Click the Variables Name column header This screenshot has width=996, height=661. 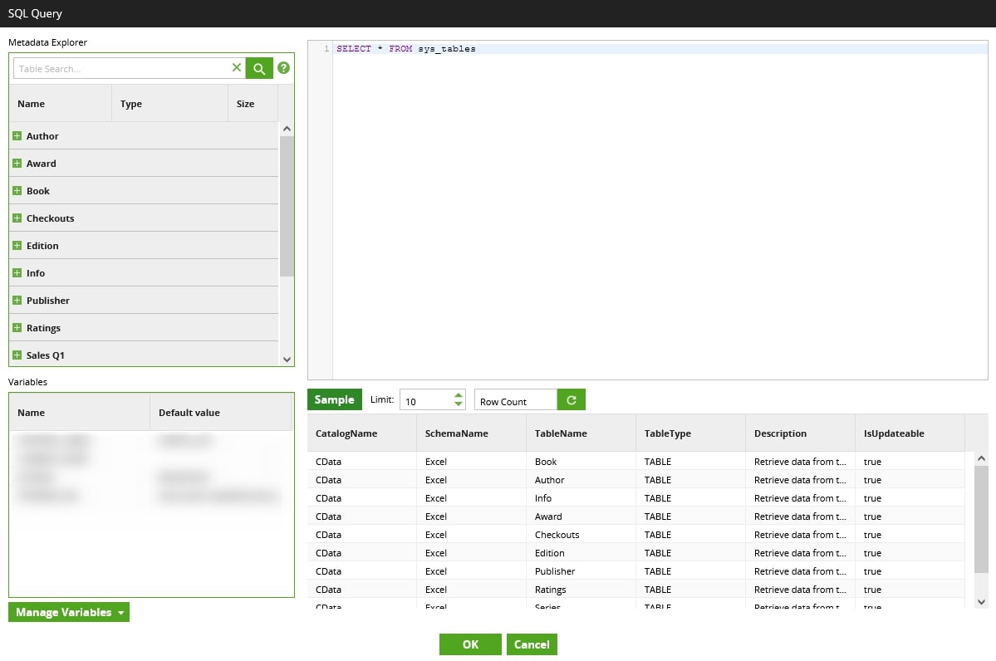pyautogui.click(x=80, y=412)
